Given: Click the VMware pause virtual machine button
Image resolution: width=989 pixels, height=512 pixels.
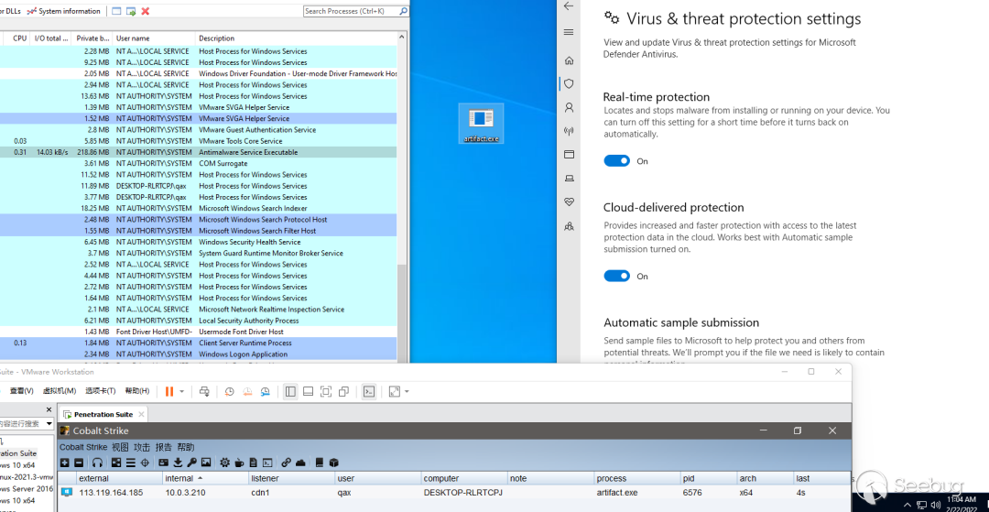Looking at the screenshot, I should click(169, 392).
